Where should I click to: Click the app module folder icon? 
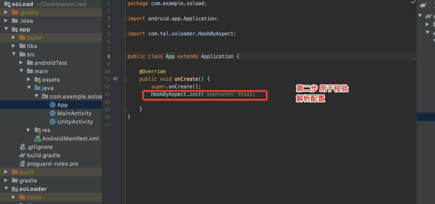pyautogui.click(x=15, y=29)
